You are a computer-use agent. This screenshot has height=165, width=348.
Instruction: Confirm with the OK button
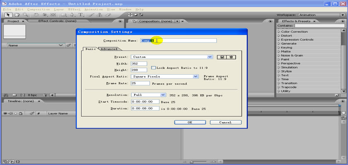pyautogui.click(x=190, y=123)
